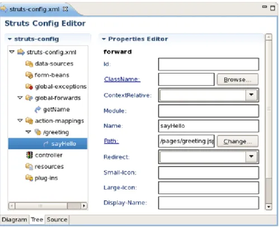
Task: Click the tree horizontal scrollbar thumb
Action: 41,206
